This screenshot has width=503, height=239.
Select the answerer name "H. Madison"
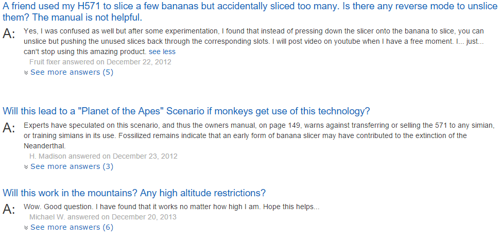48,156
